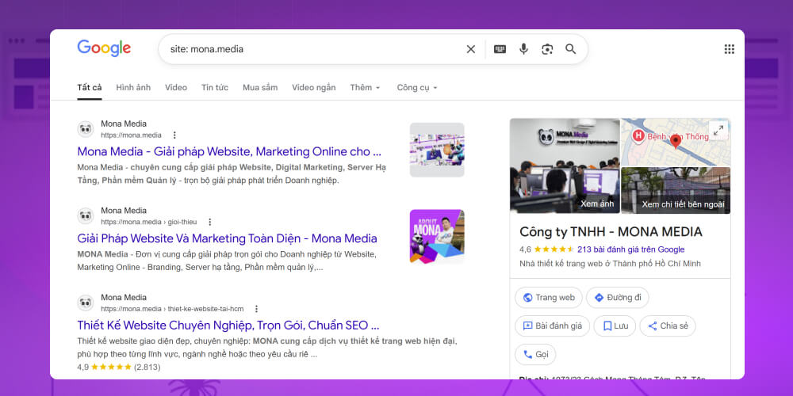The image size is (793, 396).
Task: Search by image with camera lens icon
Action: [x=546, y=49]
